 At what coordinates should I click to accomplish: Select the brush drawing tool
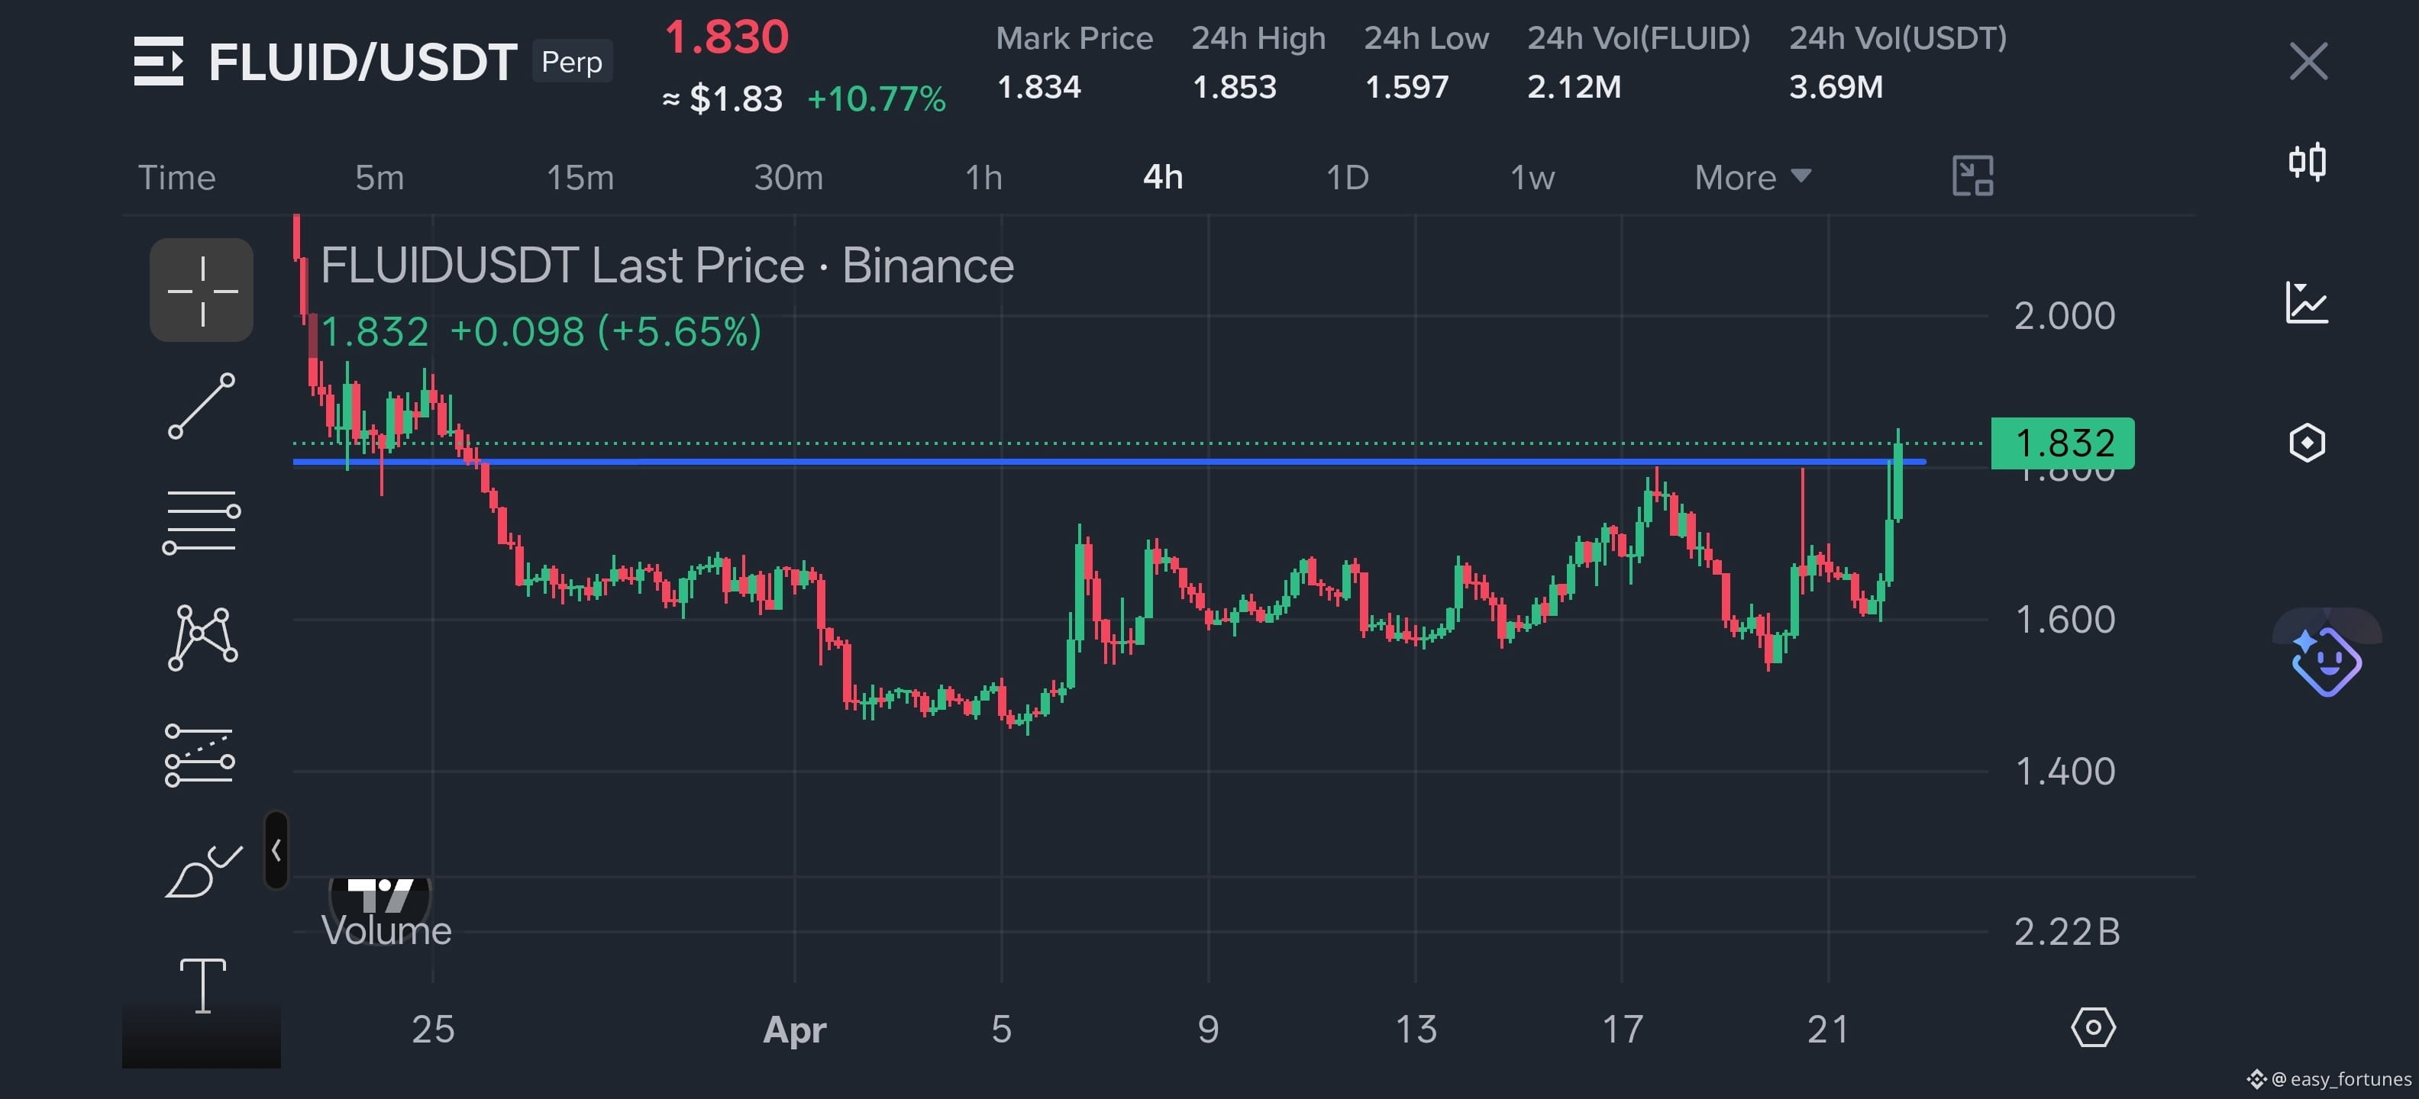coord(203,871)
